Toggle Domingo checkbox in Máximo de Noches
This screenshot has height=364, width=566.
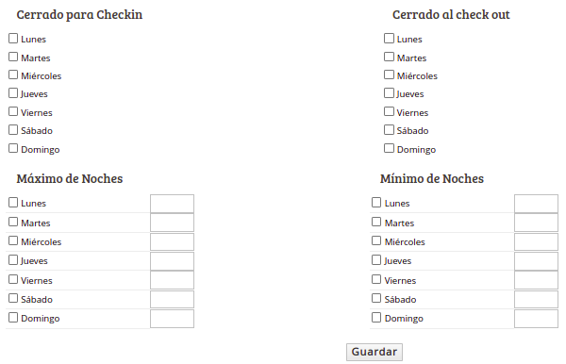13,318
